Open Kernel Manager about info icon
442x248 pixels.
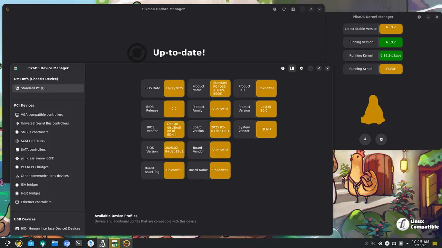(419, 17)
